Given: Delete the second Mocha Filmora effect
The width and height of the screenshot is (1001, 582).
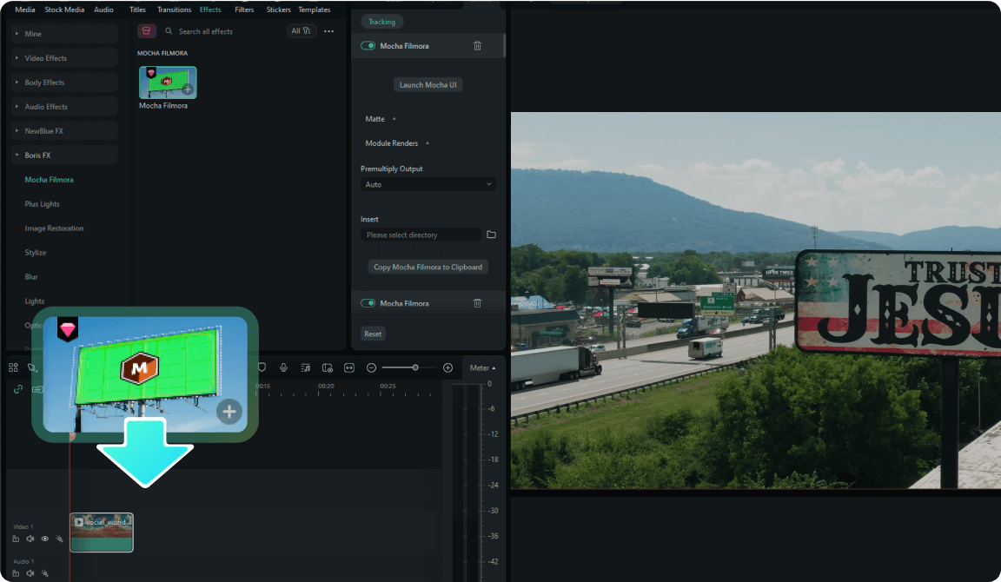Looking at the screenshot, I should (477, 303).
